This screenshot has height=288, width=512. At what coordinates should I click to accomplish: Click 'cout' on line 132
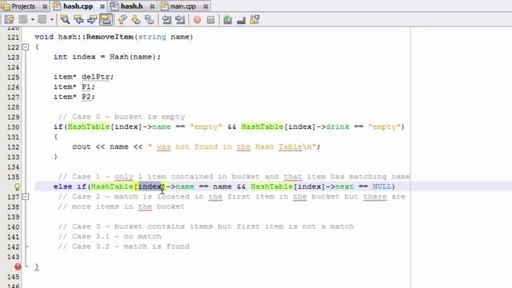82,147
